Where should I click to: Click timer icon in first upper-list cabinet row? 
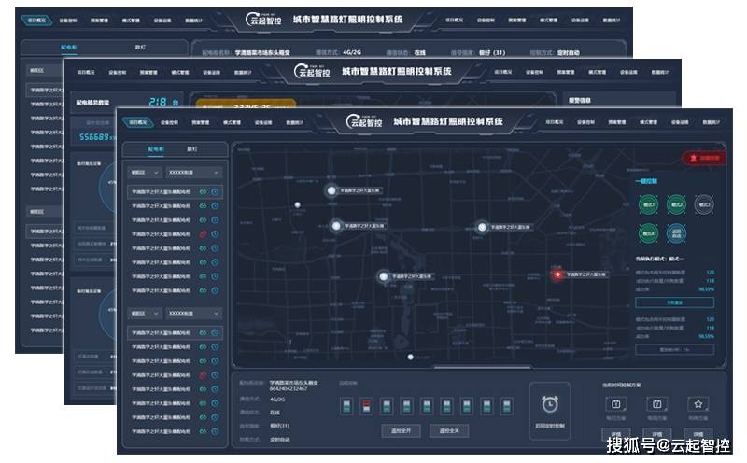pyautogui.click(x=215, y=192)
